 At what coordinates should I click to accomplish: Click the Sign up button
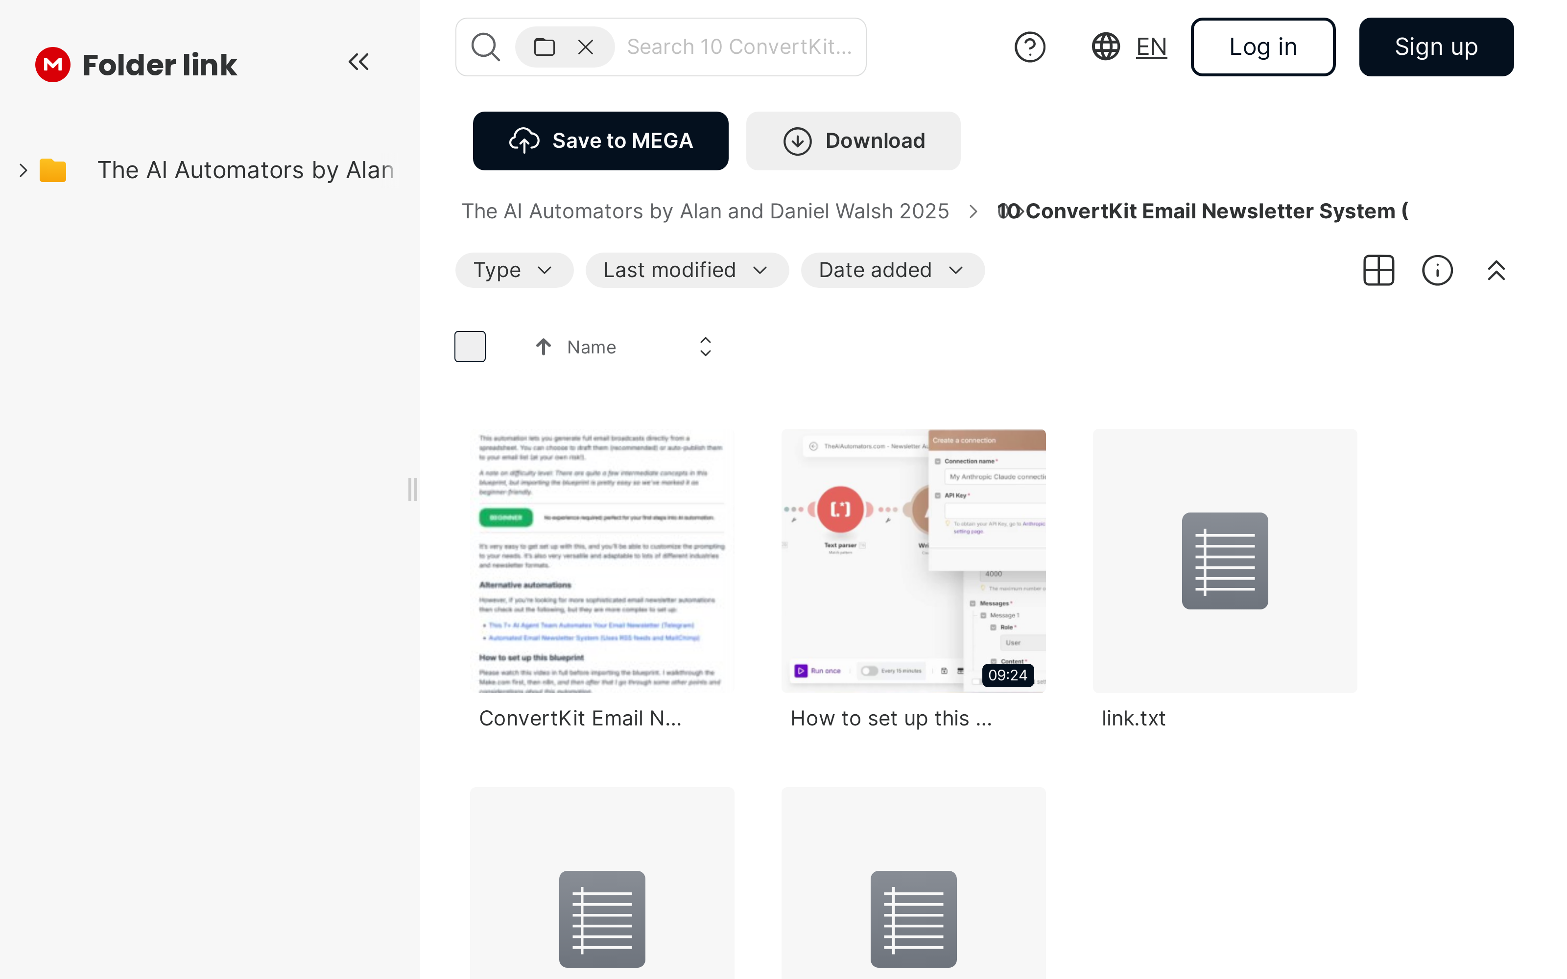pyautogui.click(x=1436, y=47)
